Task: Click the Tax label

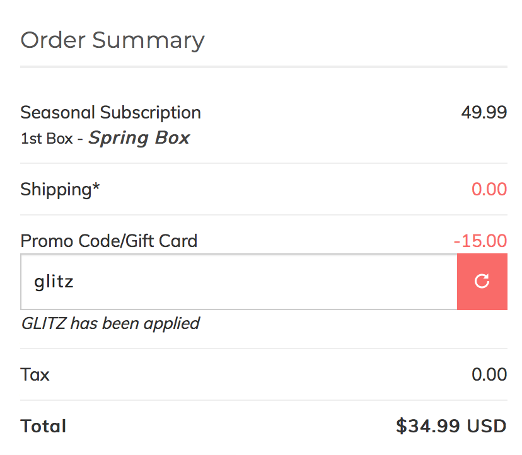Action: pos(35,374)
